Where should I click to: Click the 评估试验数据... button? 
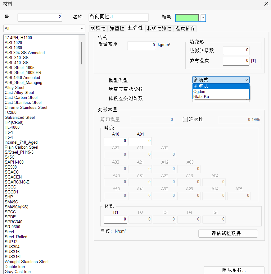click(228, 233)
